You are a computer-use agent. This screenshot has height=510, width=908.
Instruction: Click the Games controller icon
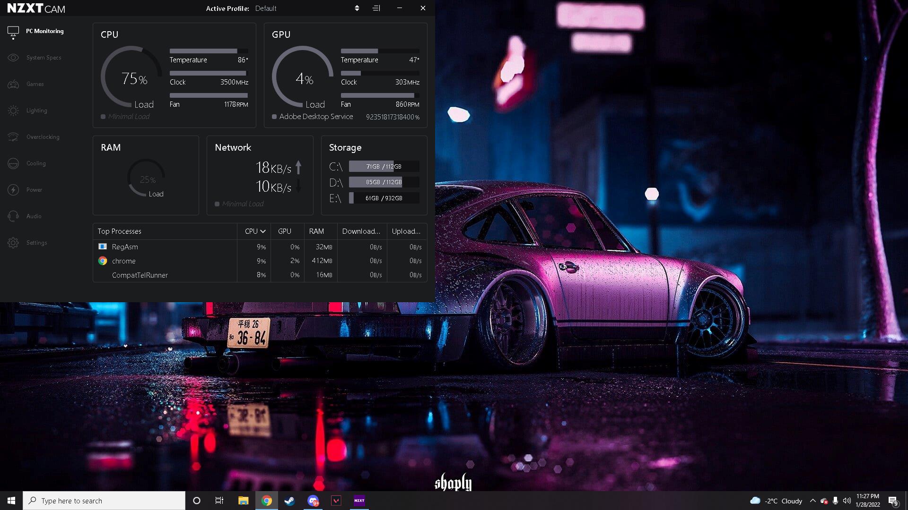[x=13, y=84]
